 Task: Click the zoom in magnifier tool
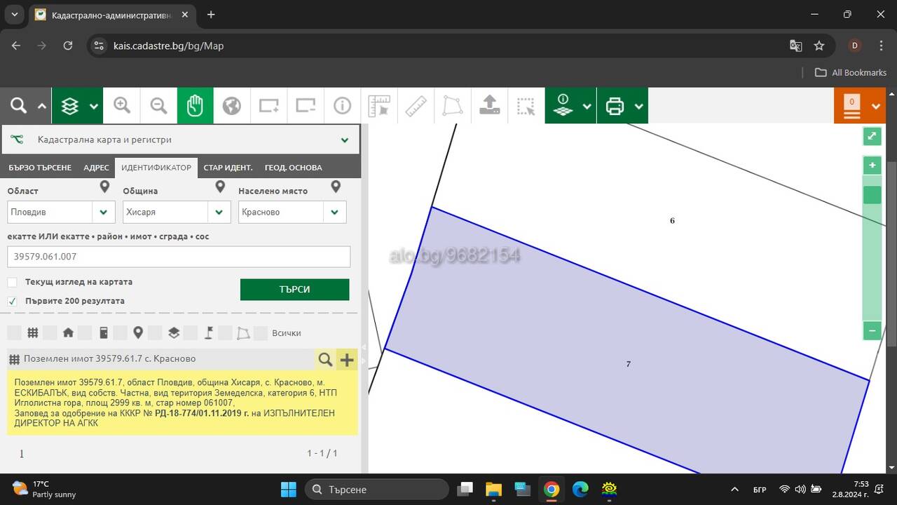[122, 106]
